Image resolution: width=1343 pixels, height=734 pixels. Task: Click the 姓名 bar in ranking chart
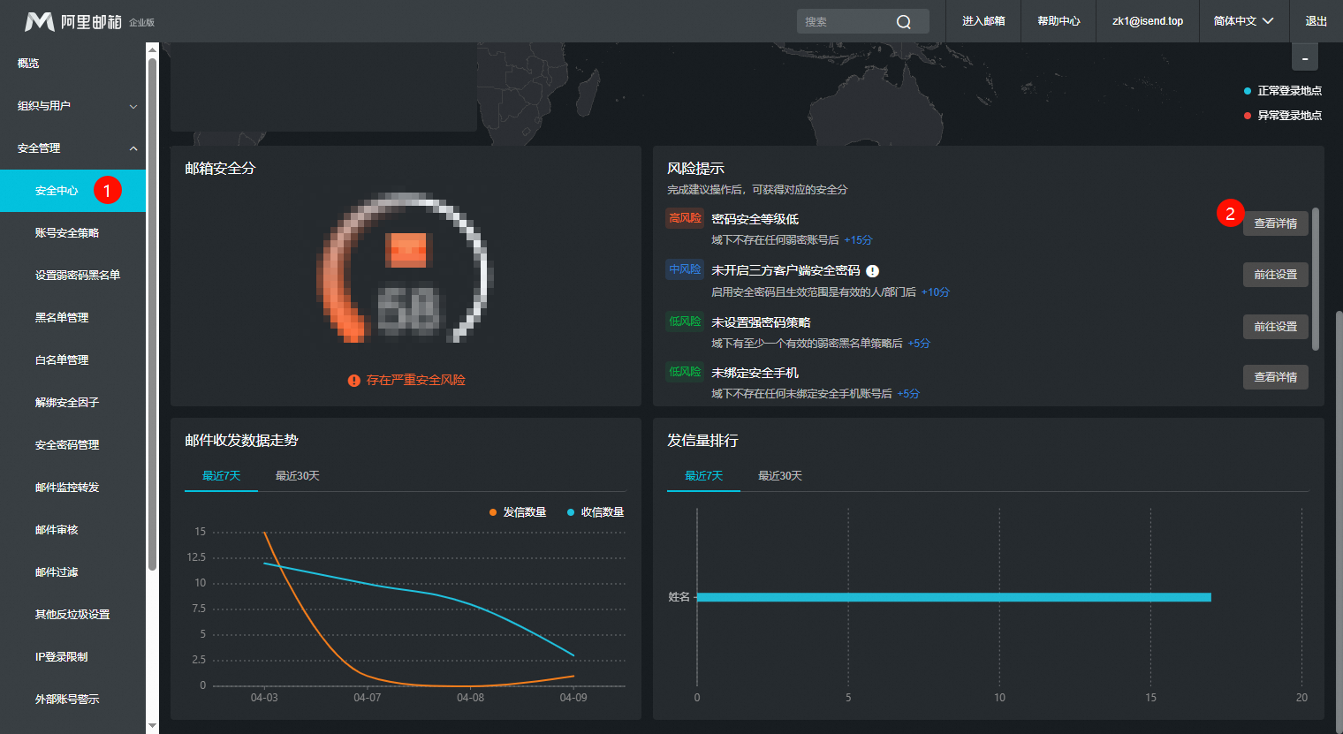pos(952,598)
